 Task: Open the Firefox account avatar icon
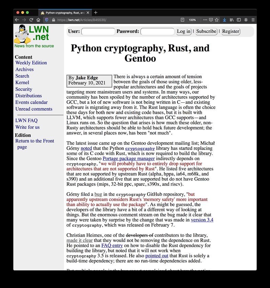[246, 20]
